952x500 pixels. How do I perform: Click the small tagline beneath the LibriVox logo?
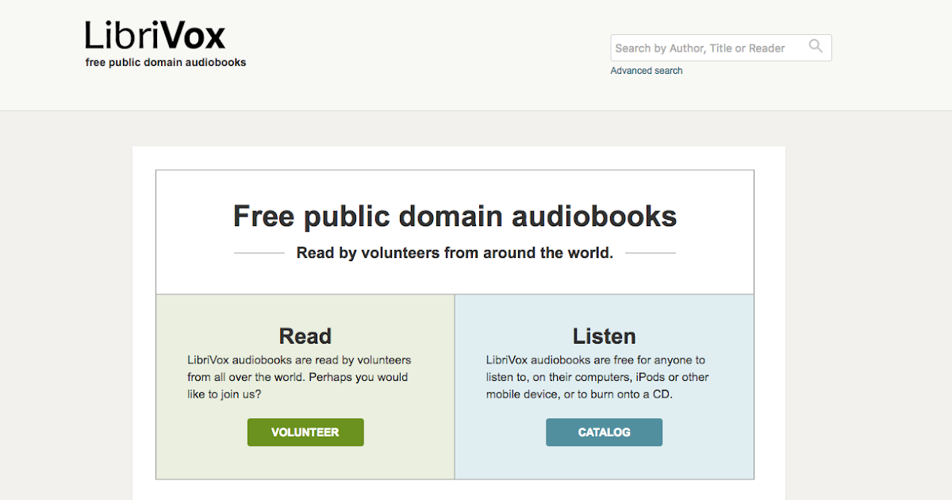click(166, 63)
